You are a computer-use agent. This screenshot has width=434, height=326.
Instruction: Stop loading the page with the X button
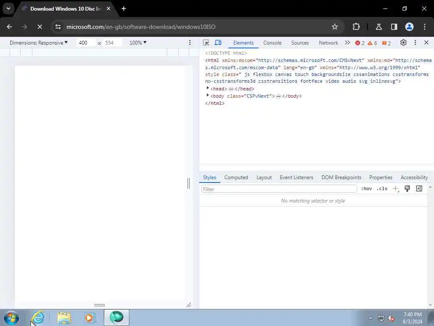point(40,27)
